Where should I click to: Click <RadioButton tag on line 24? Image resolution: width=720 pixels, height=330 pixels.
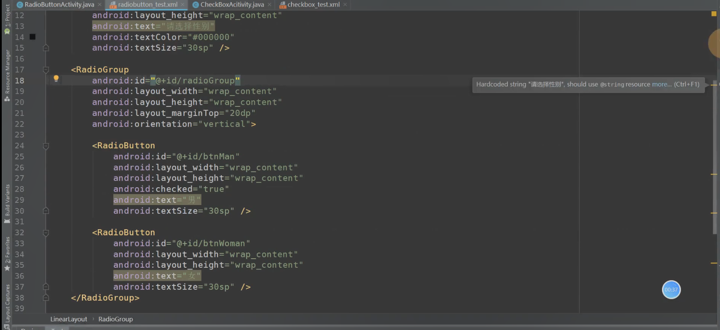(123, 146)
